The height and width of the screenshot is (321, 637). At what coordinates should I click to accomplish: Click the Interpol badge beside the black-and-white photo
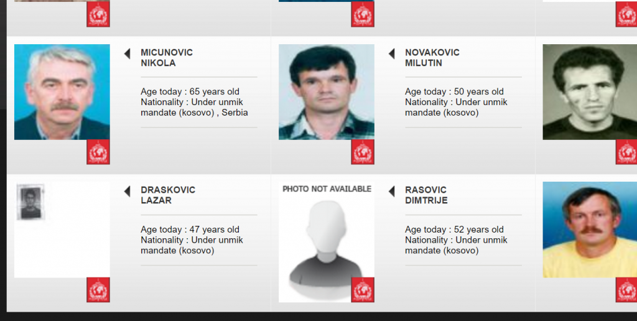(x=626, y=152)
